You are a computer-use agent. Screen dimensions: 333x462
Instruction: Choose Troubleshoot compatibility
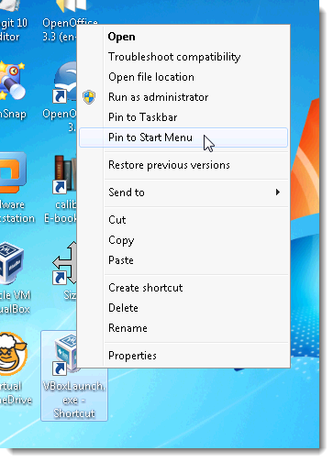(x=183, y=57)
